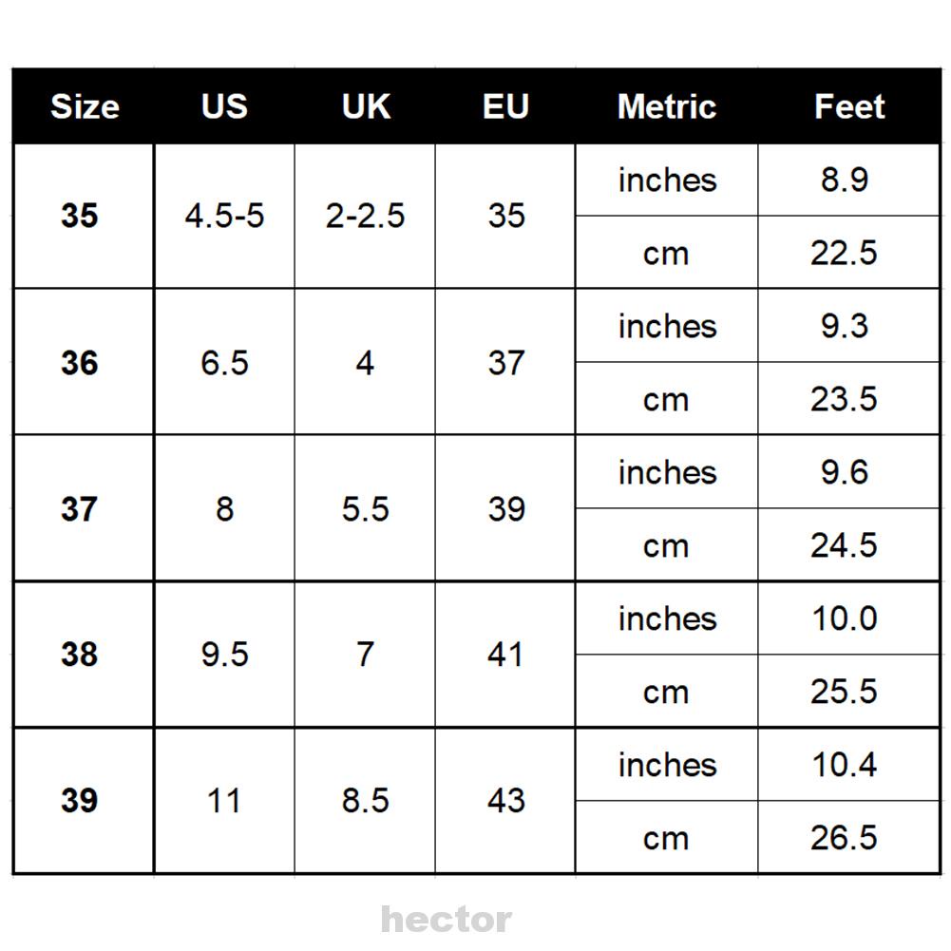Click the Feet column header

click(x=848, y=106)
